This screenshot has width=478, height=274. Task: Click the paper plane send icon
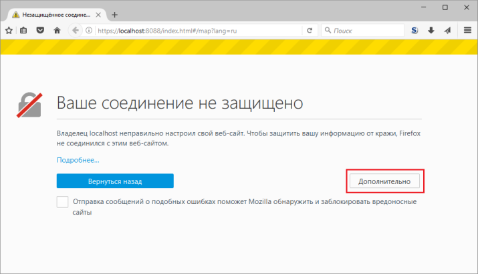point(447,31)
